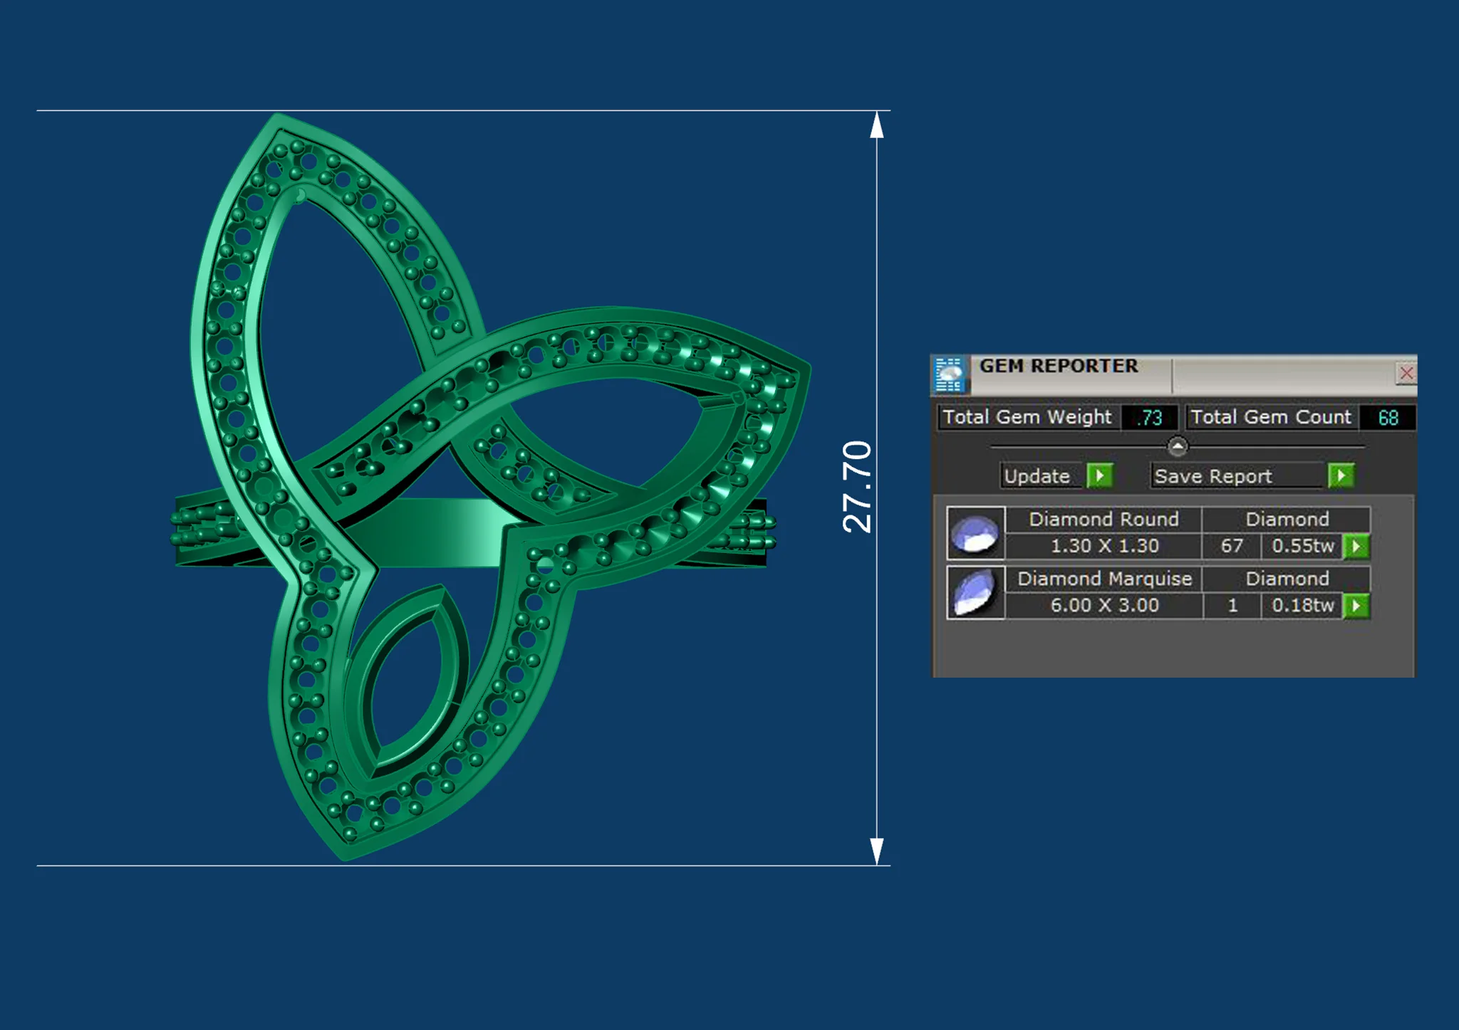Click the green arrow next to Update
The width and height of the screenshot is (1459, 1030).
coord(1100,475)
